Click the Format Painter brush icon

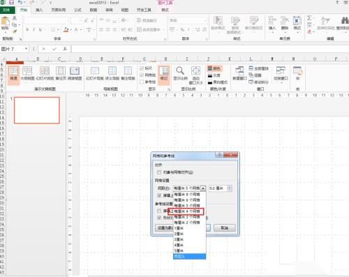[x=15, y=31]
